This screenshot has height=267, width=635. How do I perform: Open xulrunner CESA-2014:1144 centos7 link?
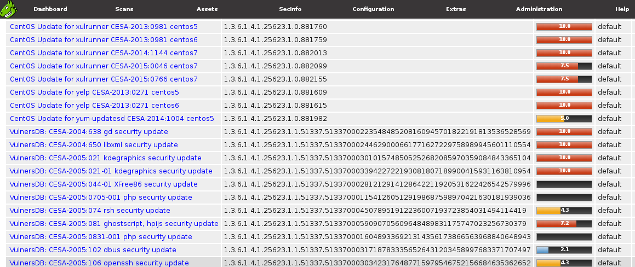point(104,53)
